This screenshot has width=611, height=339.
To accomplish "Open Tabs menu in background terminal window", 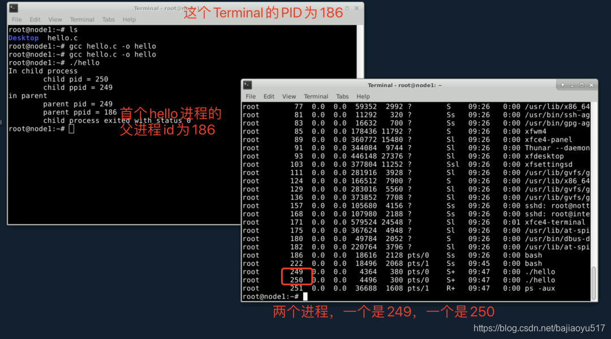I will 108,19.
